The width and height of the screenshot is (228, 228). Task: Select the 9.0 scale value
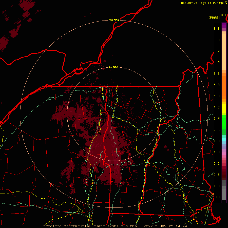click(x=217, y=40)
